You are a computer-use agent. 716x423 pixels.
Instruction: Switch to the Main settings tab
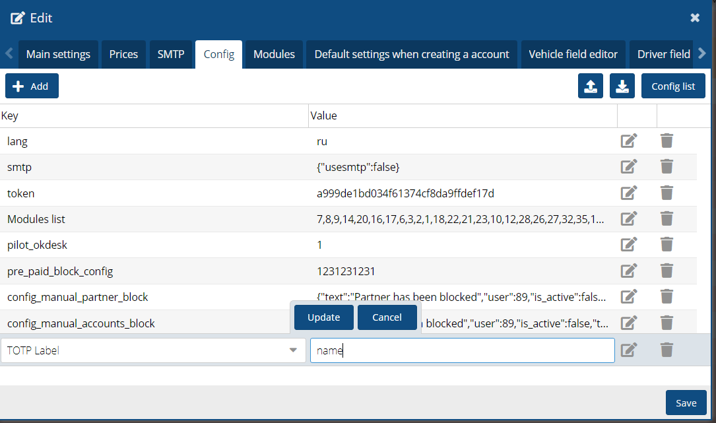tap(58, 54)
